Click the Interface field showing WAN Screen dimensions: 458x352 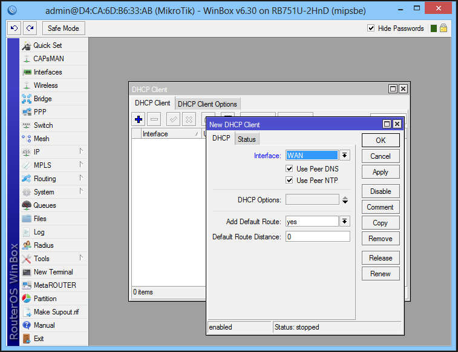312,155
